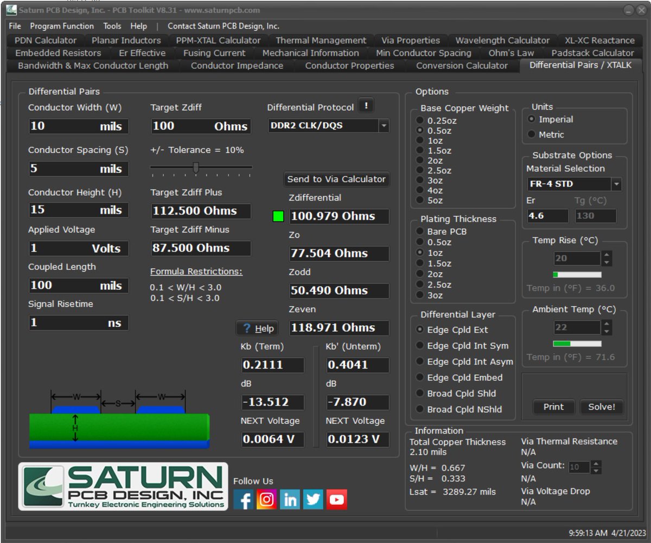Open Saturn PCB Twitter icon
Screen dimensions: 651x543
313,499
